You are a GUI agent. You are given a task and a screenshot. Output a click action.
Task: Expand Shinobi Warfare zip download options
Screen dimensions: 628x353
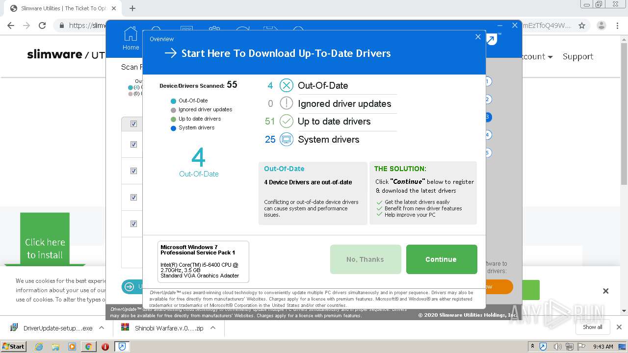pos(213,328)
